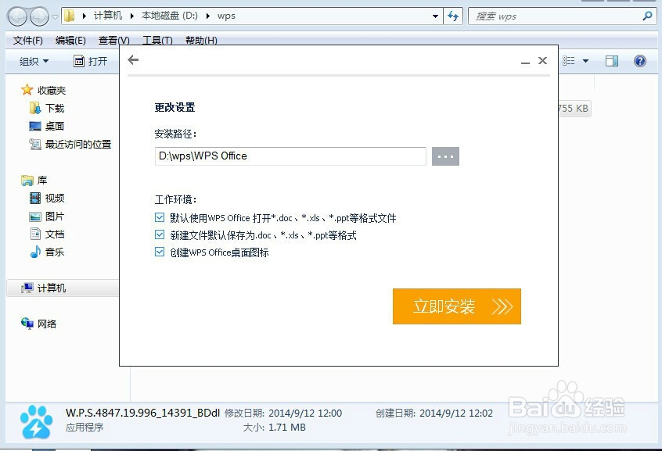
Task: Click the arrow after 计算机 in address bar
Action: 132,16
